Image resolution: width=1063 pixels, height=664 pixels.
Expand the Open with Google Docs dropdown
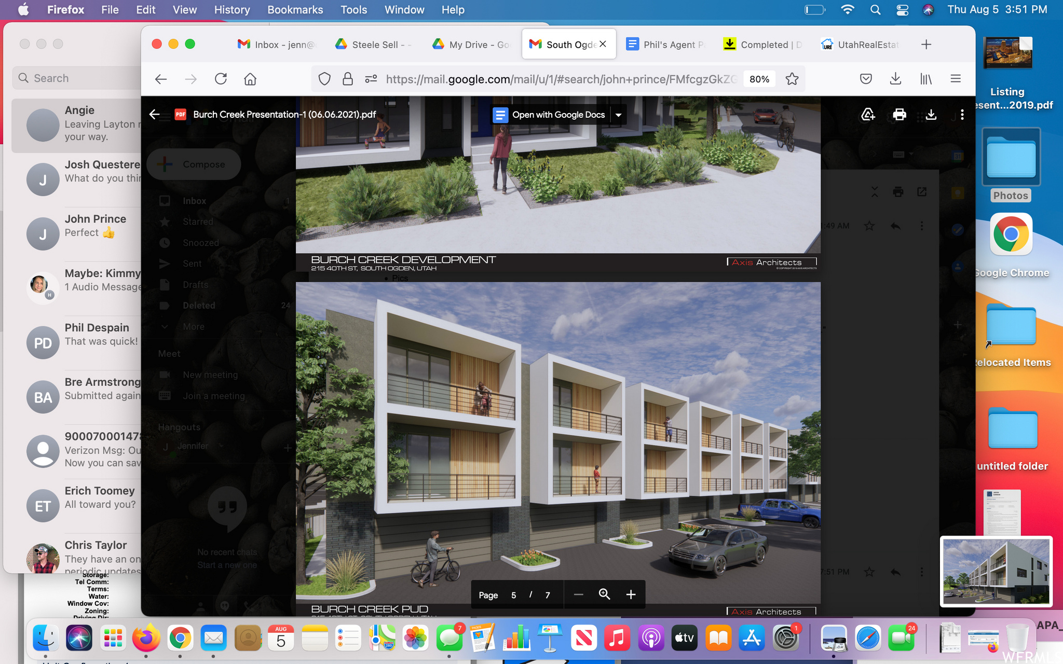[x=618, y=115]
